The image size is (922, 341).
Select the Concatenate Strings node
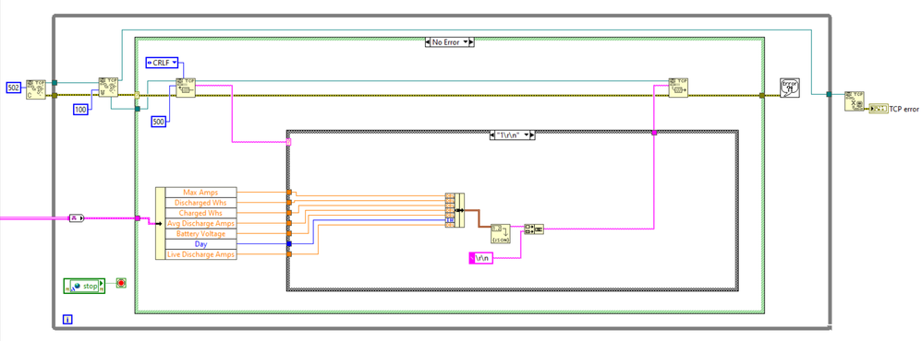(534, 229)
